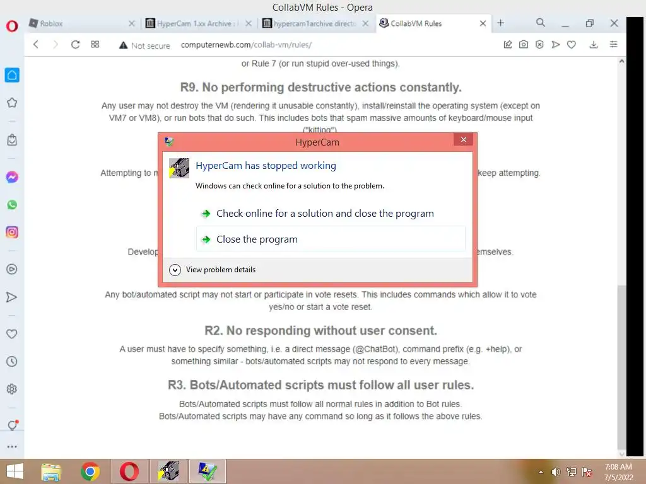Click the snapshot camera icon in address bar

click(x=523, y=45)
